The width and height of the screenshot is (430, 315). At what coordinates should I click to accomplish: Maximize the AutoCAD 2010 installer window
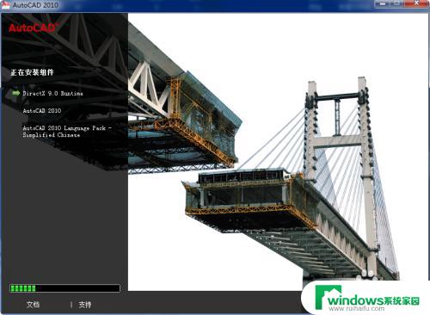397,3
